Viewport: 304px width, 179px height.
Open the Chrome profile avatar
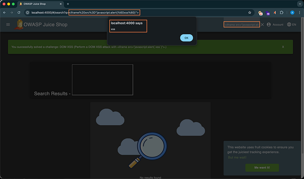click(x=292, y=13)
